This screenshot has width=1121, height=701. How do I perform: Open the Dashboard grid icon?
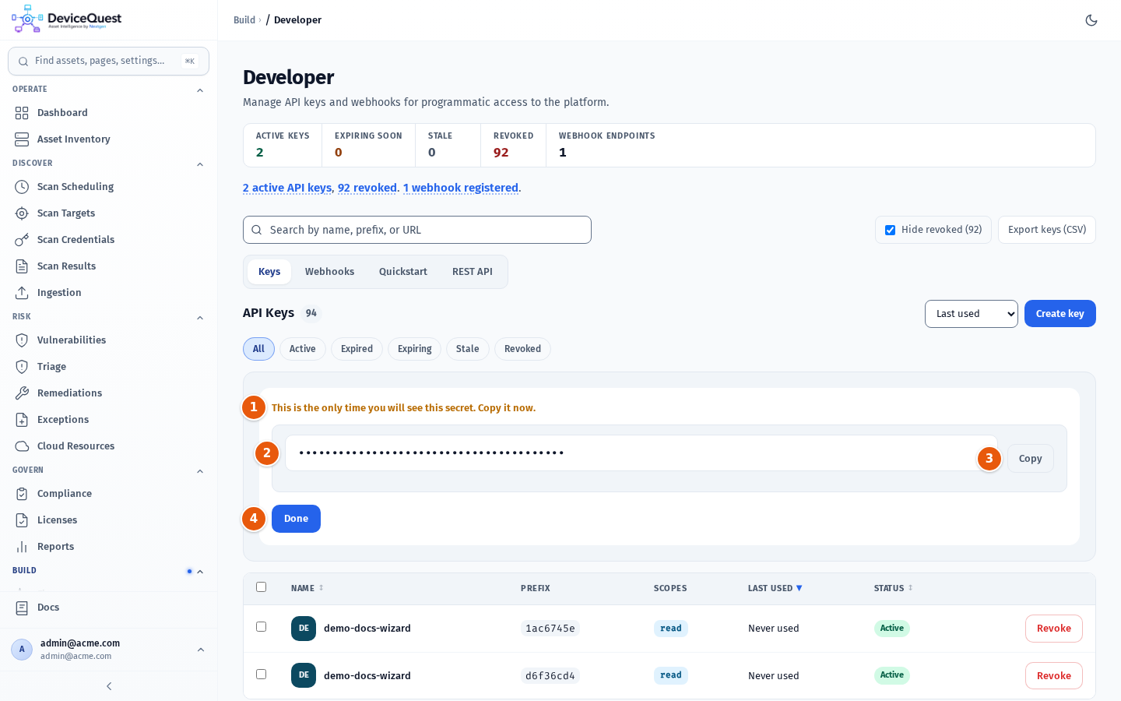pos(22,113)
